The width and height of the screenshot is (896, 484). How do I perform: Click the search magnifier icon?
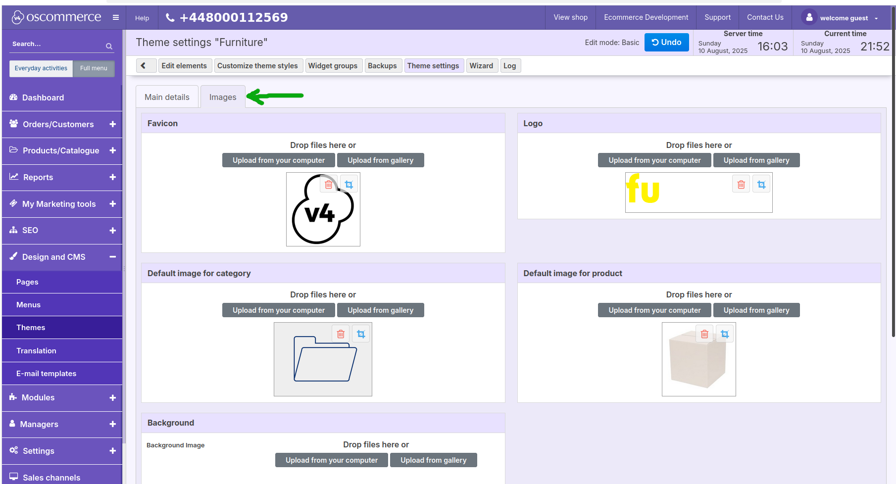click(109, 46)
